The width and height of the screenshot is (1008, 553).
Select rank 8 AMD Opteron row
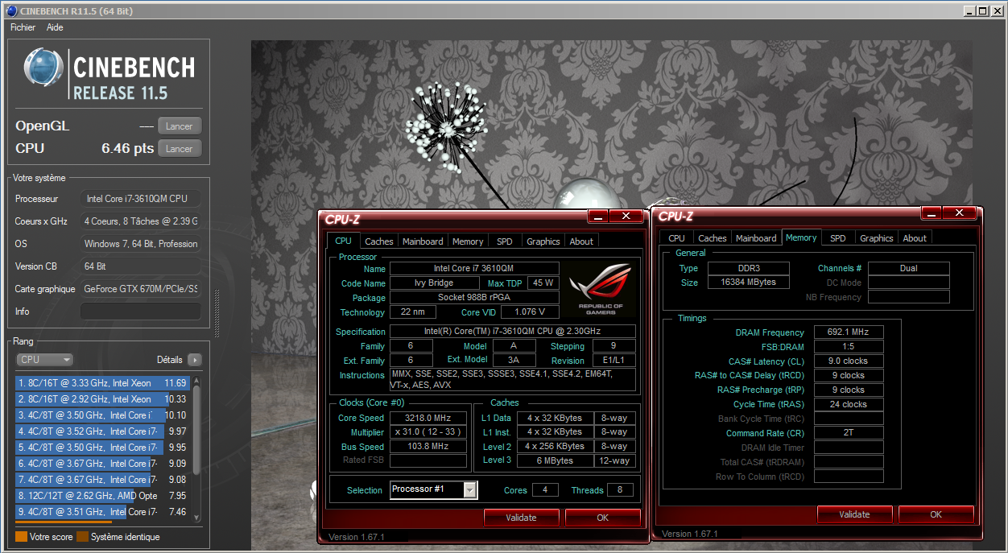click(x=102, y=496)
